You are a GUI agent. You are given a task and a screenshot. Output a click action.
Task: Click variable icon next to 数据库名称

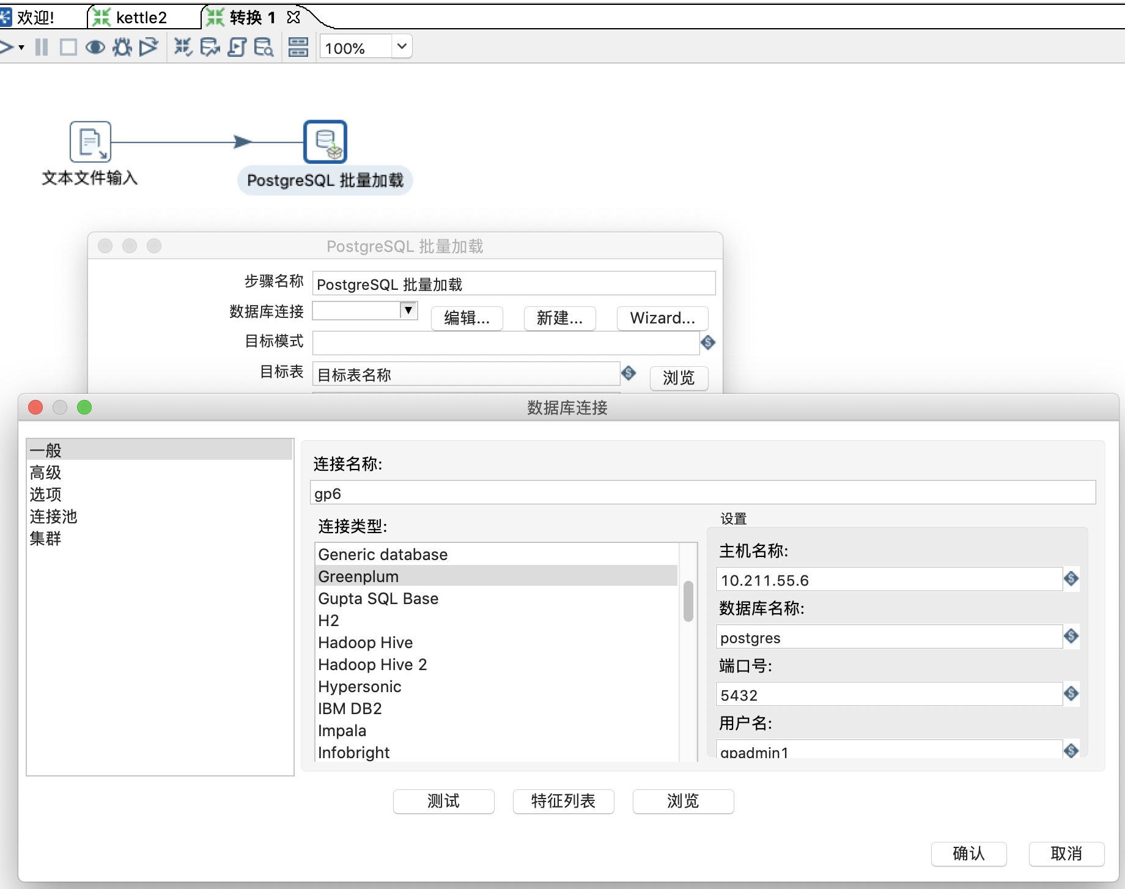(1071, 636)
